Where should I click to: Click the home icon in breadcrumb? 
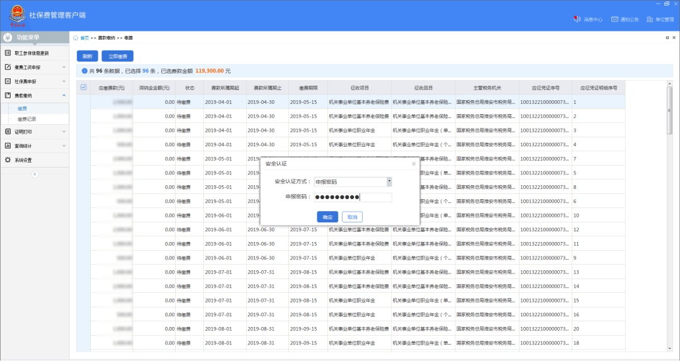coord(76,38)
